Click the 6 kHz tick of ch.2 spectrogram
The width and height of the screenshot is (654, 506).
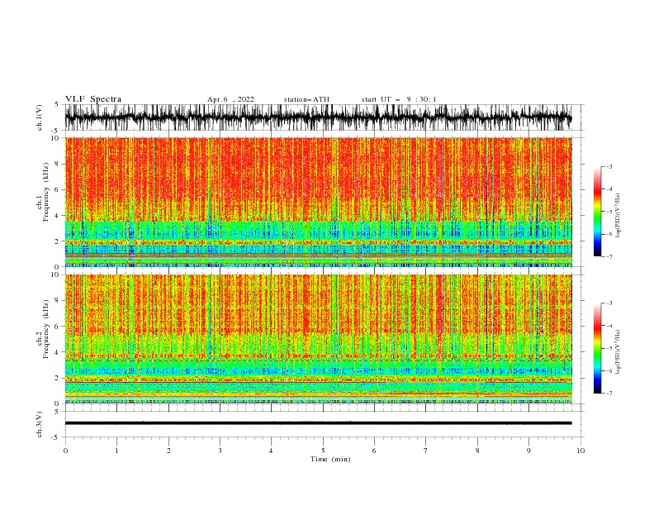57,327
